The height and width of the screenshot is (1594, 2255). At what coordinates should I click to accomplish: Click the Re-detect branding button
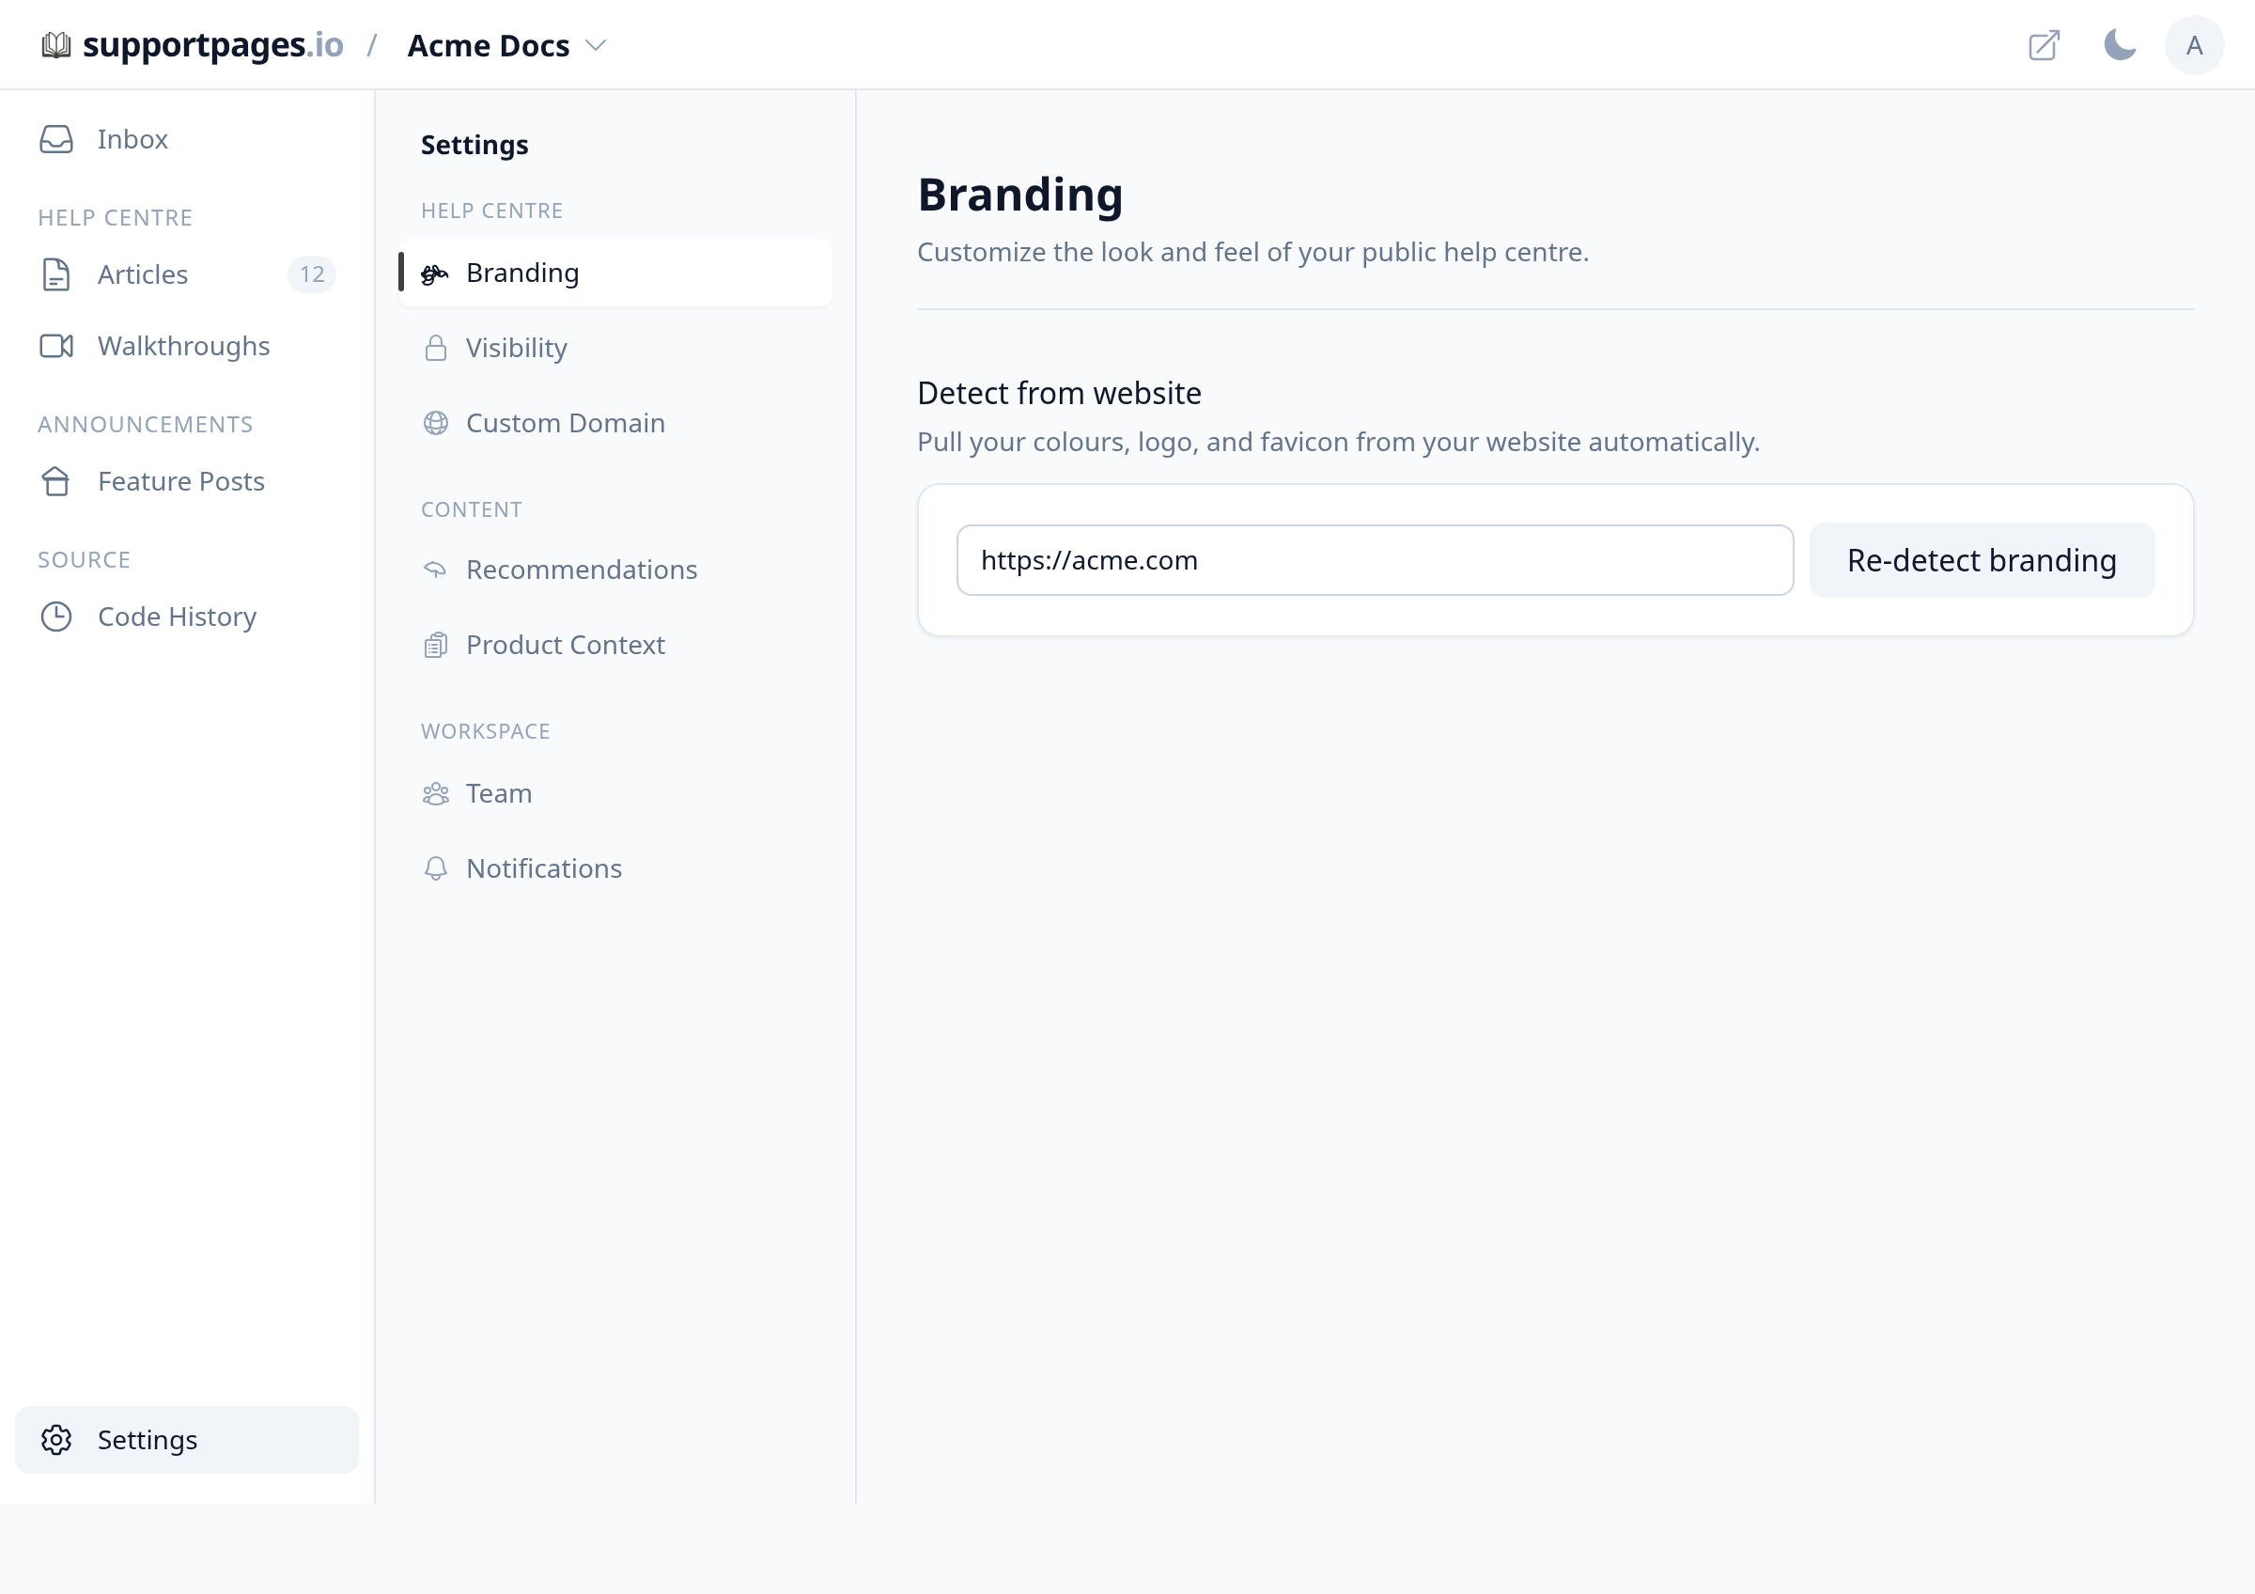[1982, 561]
